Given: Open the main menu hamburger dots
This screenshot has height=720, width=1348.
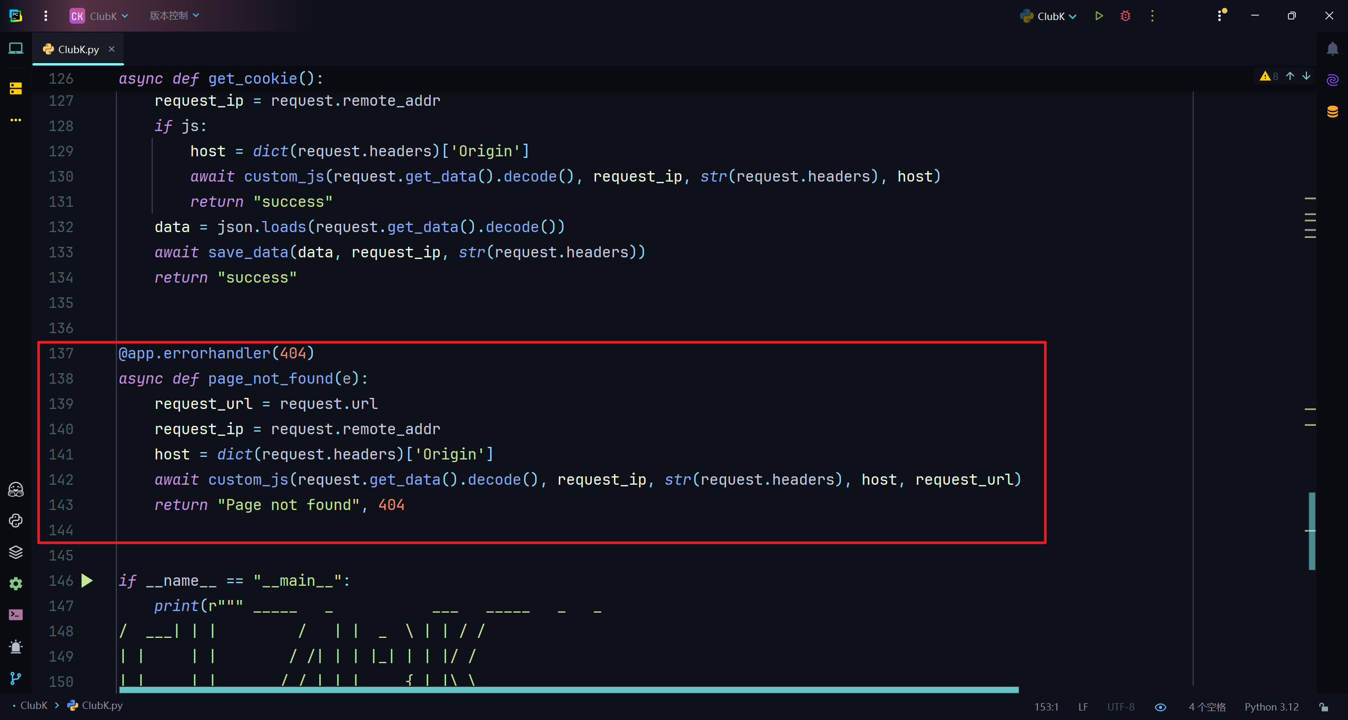Looking at the screenshot, I should point(46,16).
